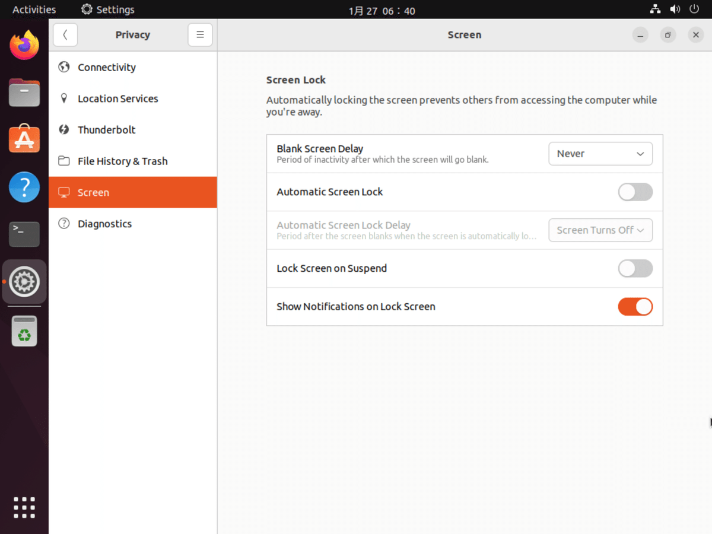Go to the Thunderbolt panel
This screenshot has height=534, width=712.
[x=133, y=130]
